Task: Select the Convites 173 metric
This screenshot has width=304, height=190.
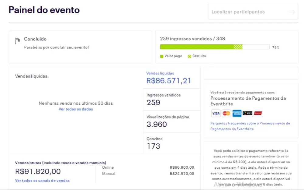Action: click(172, 143)
